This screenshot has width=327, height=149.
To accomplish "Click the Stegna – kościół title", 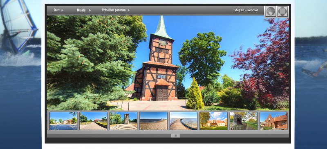I will tap(246, 10).
